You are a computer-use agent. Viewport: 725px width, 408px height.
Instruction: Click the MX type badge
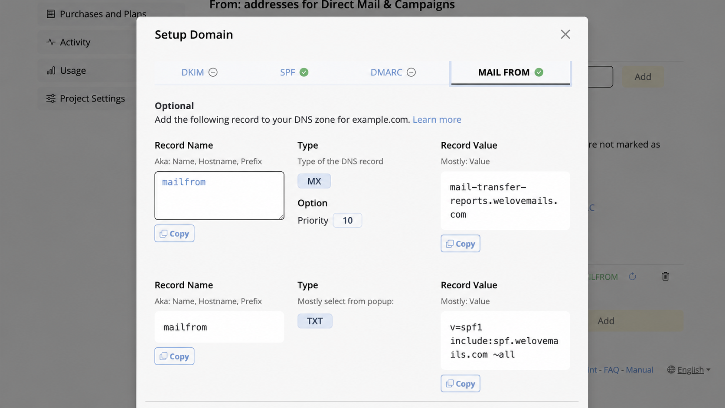pyautogui.click(x=314, y=181)
